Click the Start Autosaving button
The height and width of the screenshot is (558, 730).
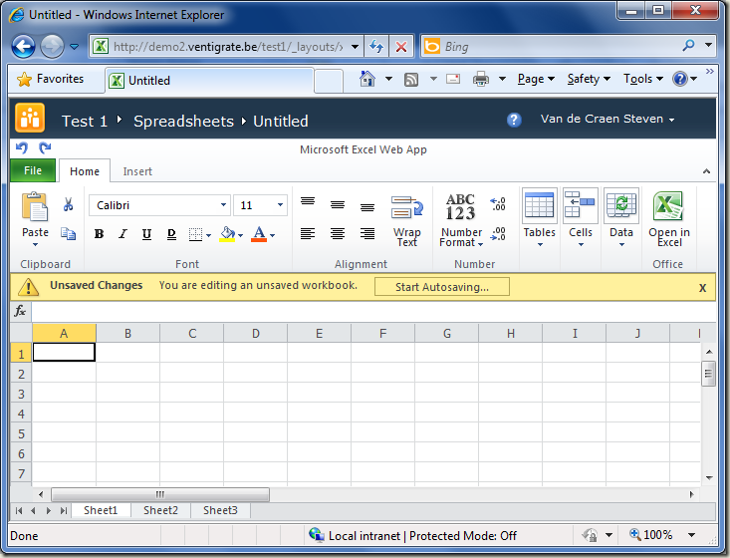442,287
